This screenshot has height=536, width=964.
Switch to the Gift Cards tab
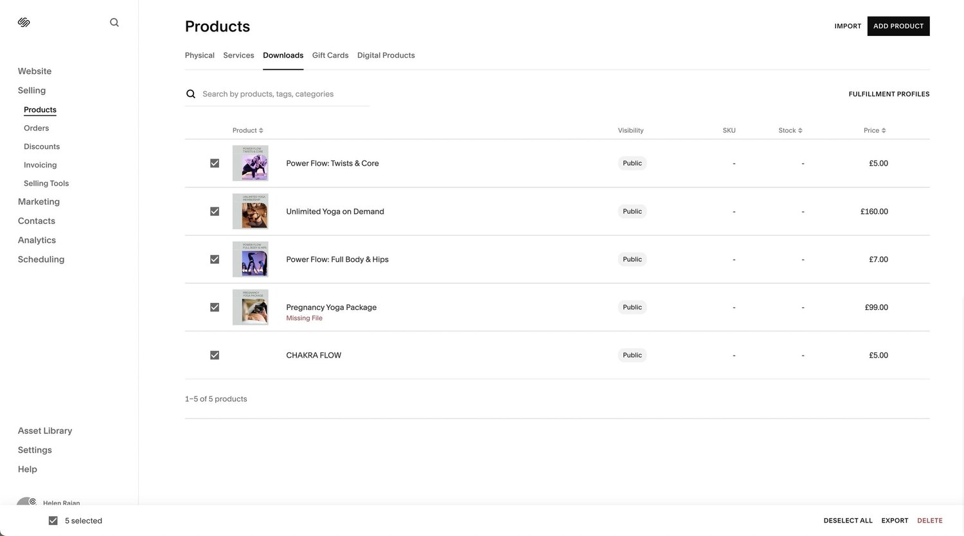coord(330,55)
